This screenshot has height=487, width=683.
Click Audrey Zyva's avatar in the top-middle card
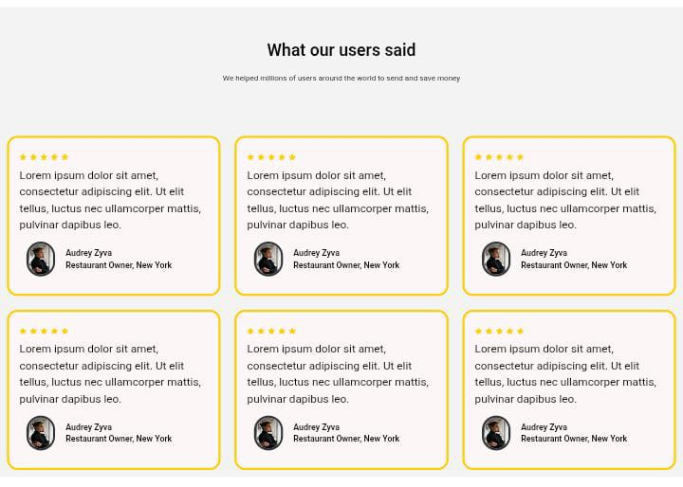268,259
